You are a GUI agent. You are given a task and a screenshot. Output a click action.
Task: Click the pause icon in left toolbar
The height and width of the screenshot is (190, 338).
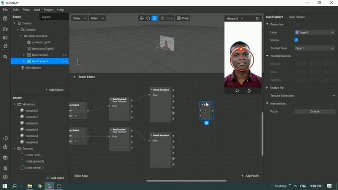click(x=5, y=37)
